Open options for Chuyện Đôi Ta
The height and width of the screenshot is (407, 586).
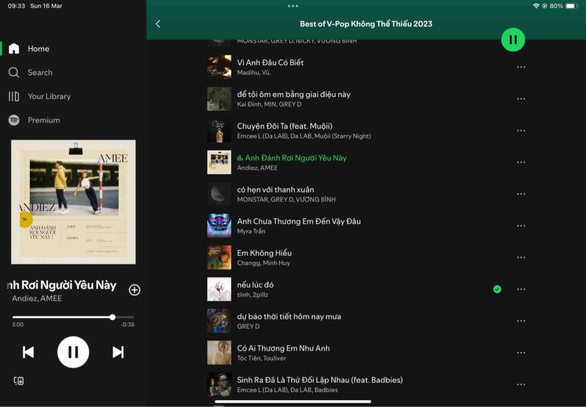coord(521,131)
